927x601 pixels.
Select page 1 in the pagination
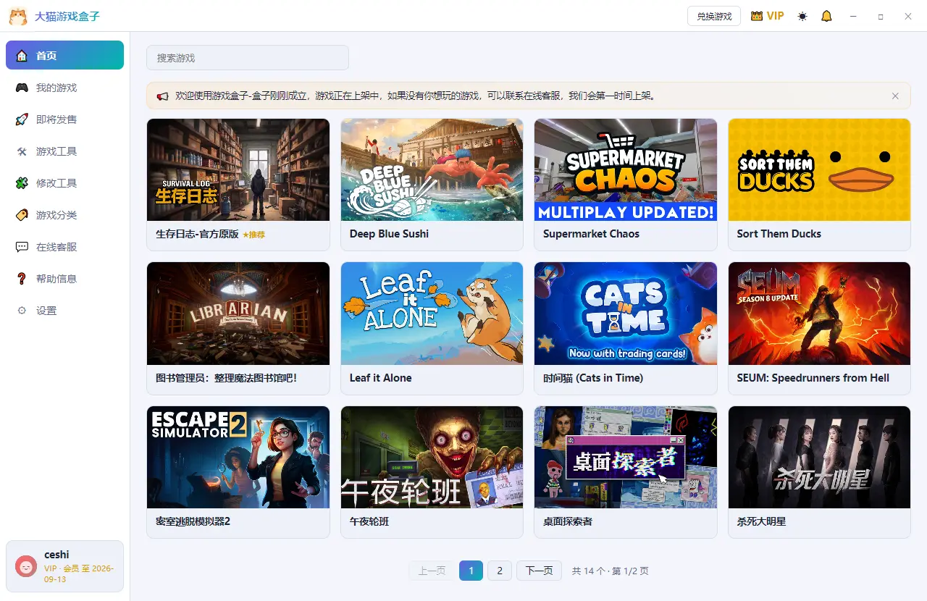click(x=471, y=571)
